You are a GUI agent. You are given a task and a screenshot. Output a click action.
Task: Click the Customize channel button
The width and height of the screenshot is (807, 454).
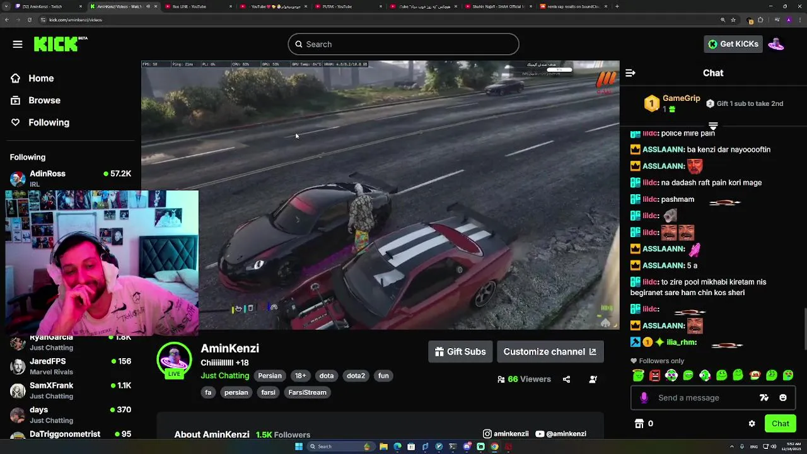(550, 352)
